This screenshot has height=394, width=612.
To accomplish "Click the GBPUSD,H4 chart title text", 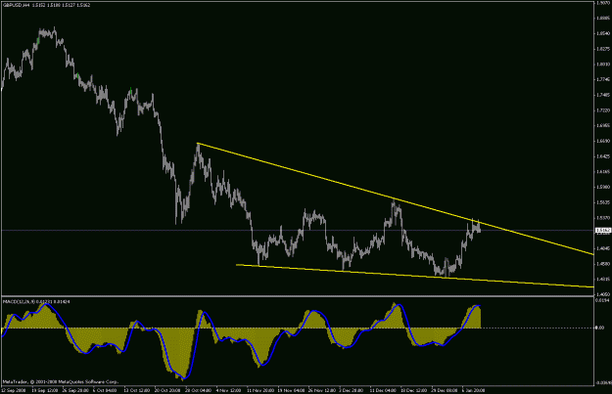I will (x=46, y=5).
